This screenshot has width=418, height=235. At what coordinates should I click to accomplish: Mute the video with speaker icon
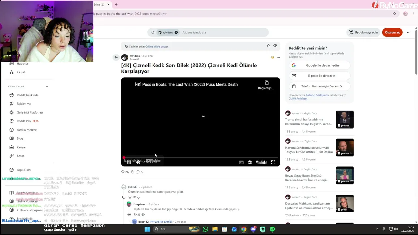(x=138, y=162)
